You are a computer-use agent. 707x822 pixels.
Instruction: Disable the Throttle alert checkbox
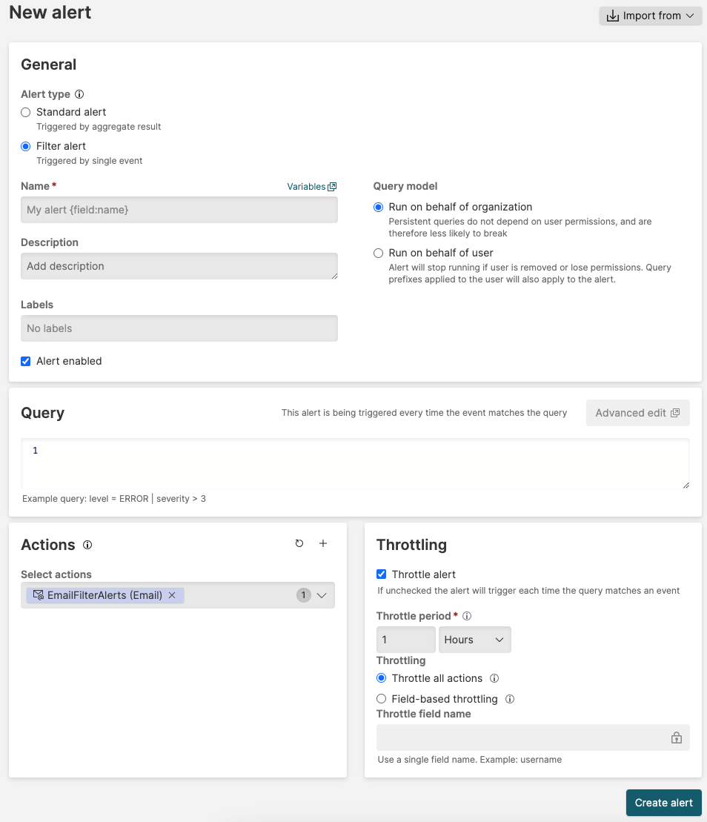381,574
